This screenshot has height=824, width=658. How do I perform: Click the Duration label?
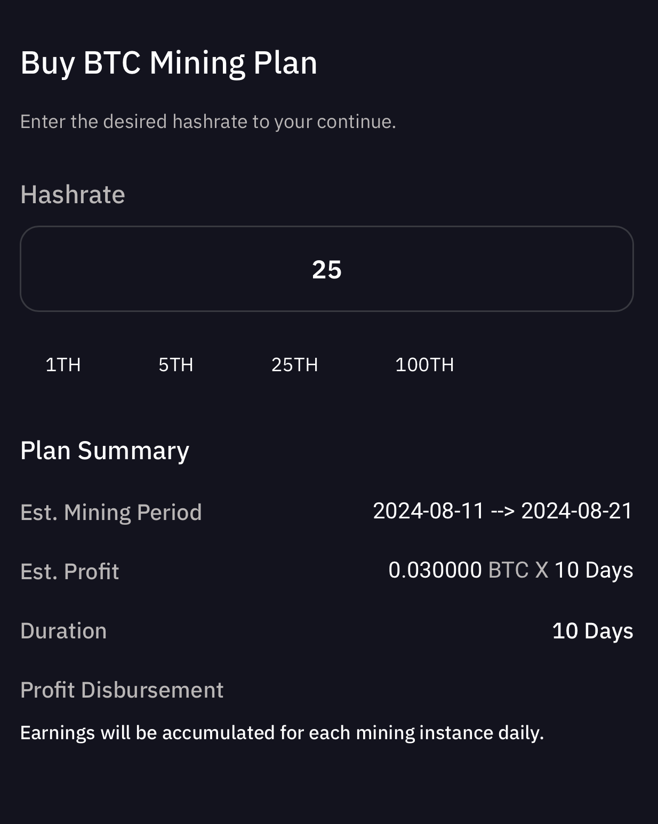[63, 631]
